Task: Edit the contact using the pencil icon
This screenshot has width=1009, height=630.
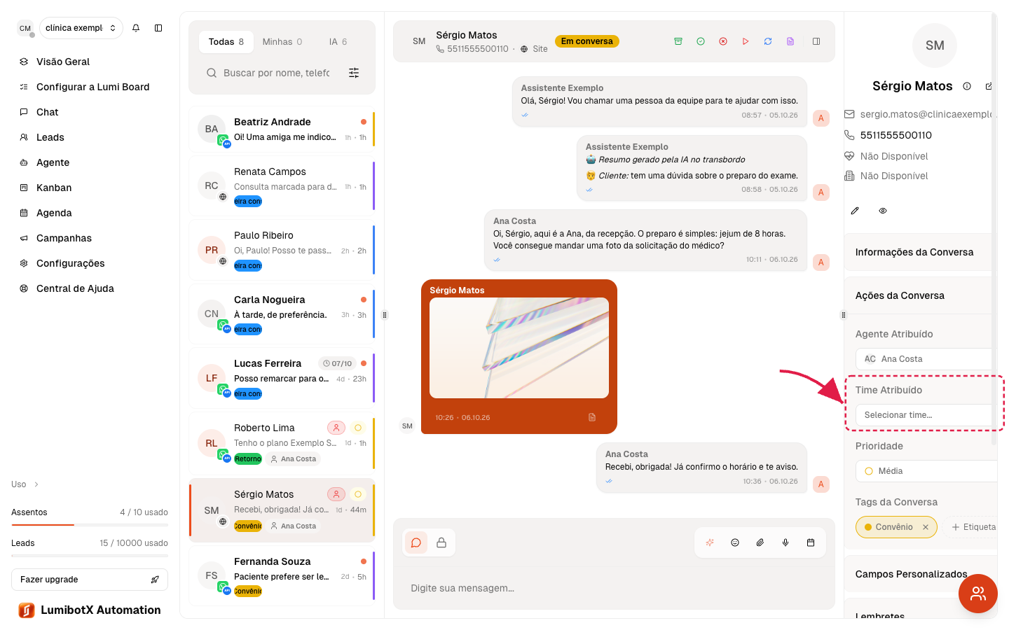Action: (855, 211)
